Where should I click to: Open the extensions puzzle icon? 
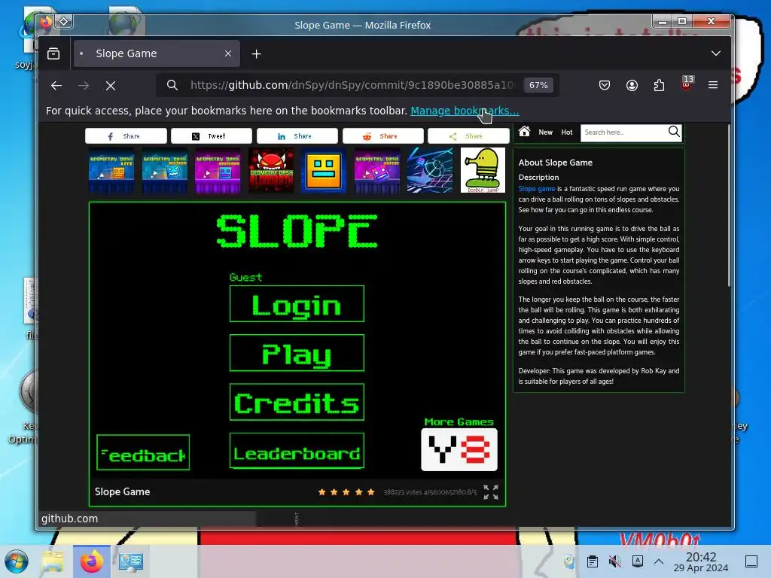tap(659, 85)
